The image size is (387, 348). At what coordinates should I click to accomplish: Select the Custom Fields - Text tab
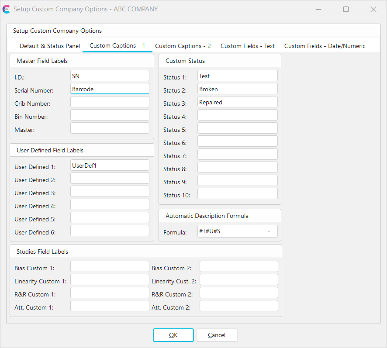(x=248, y=46)
